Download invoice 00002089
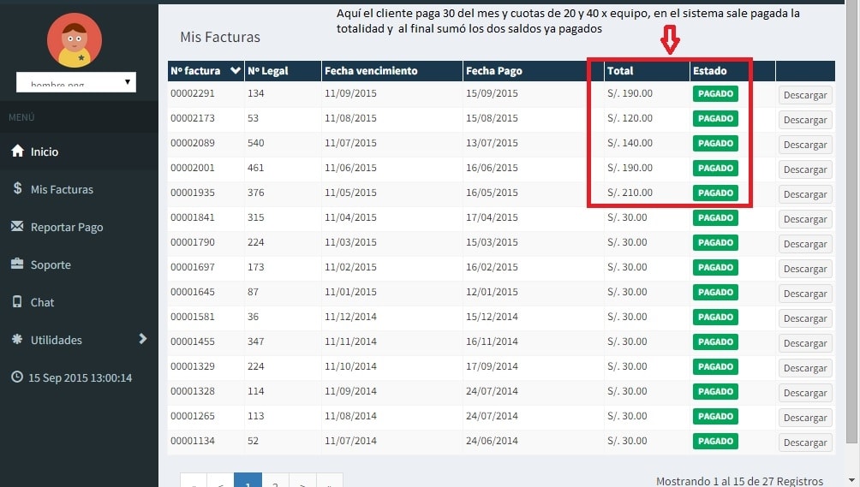The width and height of the screenshot is (860, 487). click(805, 145)
